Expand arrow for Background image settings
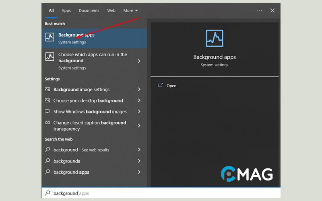322x201 pixels. pyautogui.click(x=139, y=89)
